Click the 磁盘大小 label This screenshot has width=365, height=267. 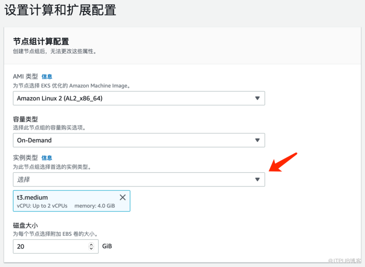click(25, 225)
